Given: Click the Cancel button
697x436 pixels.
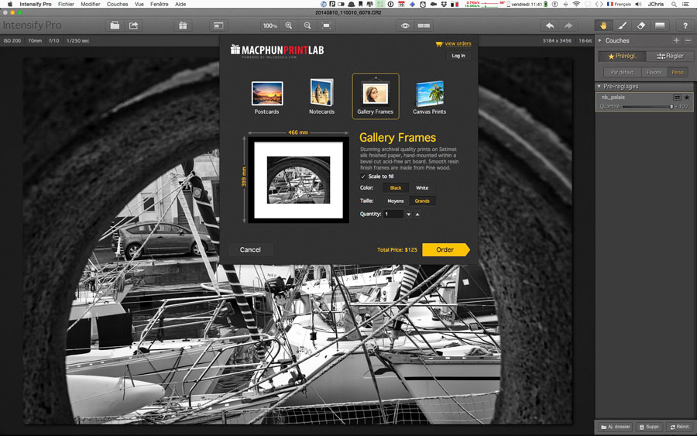Looking at the screenshot, I should (x=250, y=250).
